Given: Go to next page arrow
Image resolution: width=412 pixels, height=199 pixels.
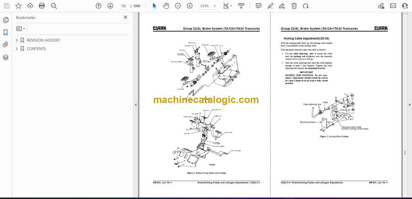Looking at the screenshot, I should coord(110,6).
